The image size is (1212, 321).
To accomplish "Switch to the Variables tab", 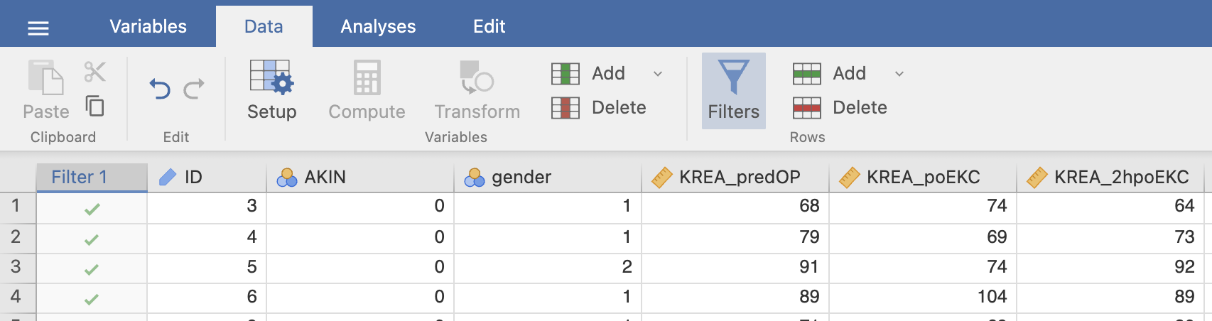I will pyautogui.click(x=148, y=26).
